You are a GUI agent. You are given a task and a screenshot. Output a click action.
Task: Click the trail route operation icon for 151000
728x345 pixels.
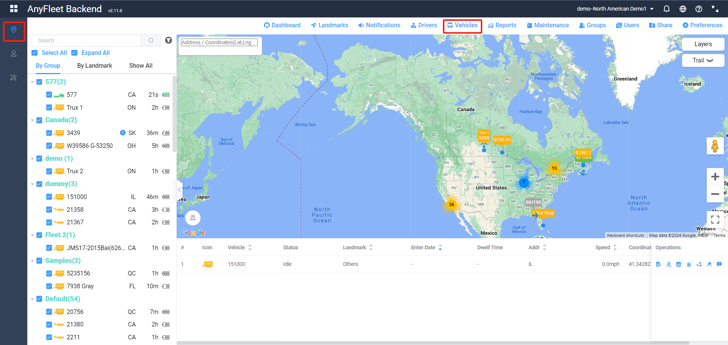click(x=699, y=264)
